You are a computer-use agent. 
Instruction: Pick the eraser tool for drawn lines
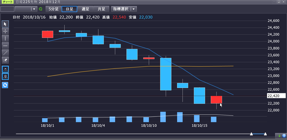click(x=5, y=60)
